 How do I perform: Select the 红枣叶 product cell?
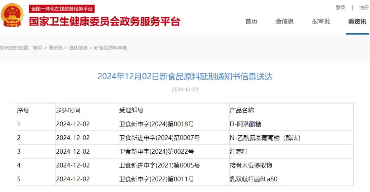pyautogui.click(x=291, y=152)
